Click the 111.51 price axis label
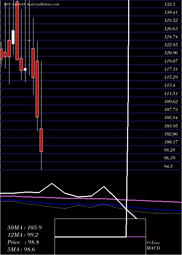The width and height of the screenshot is (182, 255). pyautogui.click(x=171, y=93)
